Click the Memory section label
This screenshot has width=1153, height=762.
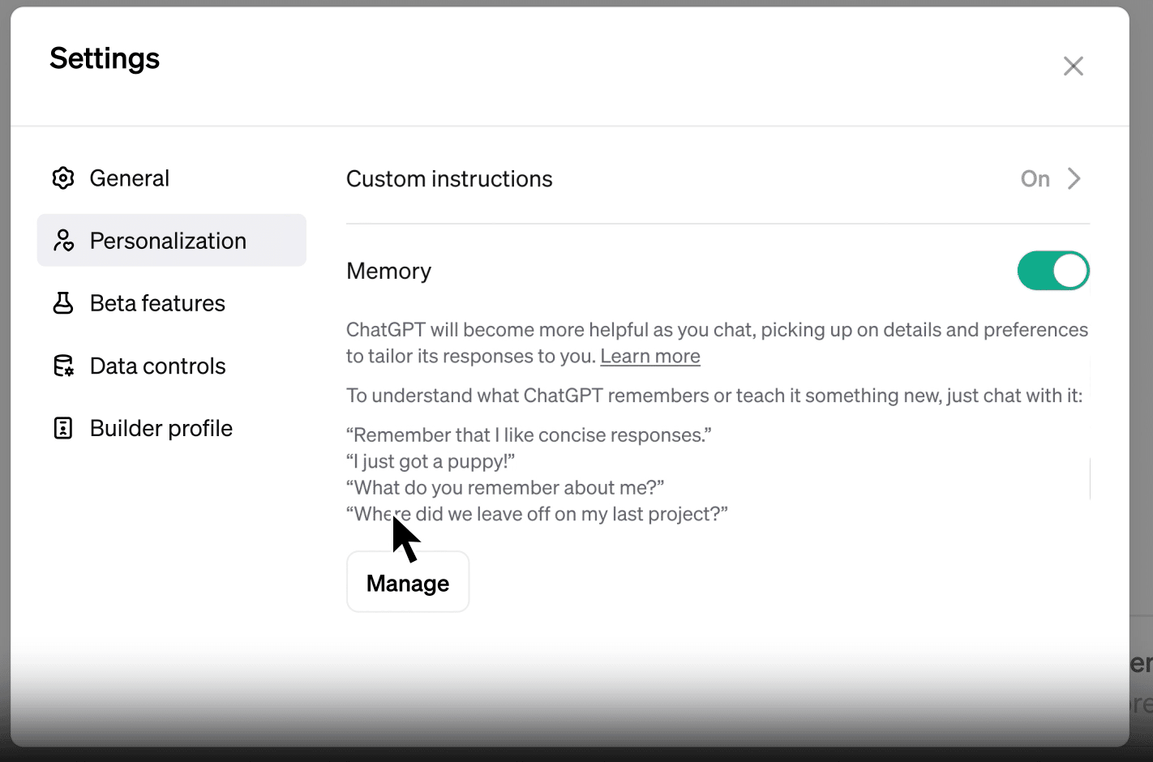pos(388,271)
